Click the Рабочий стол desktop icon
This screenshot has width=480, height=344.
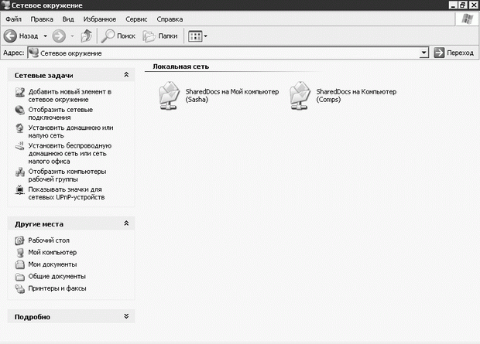(19, 240)
